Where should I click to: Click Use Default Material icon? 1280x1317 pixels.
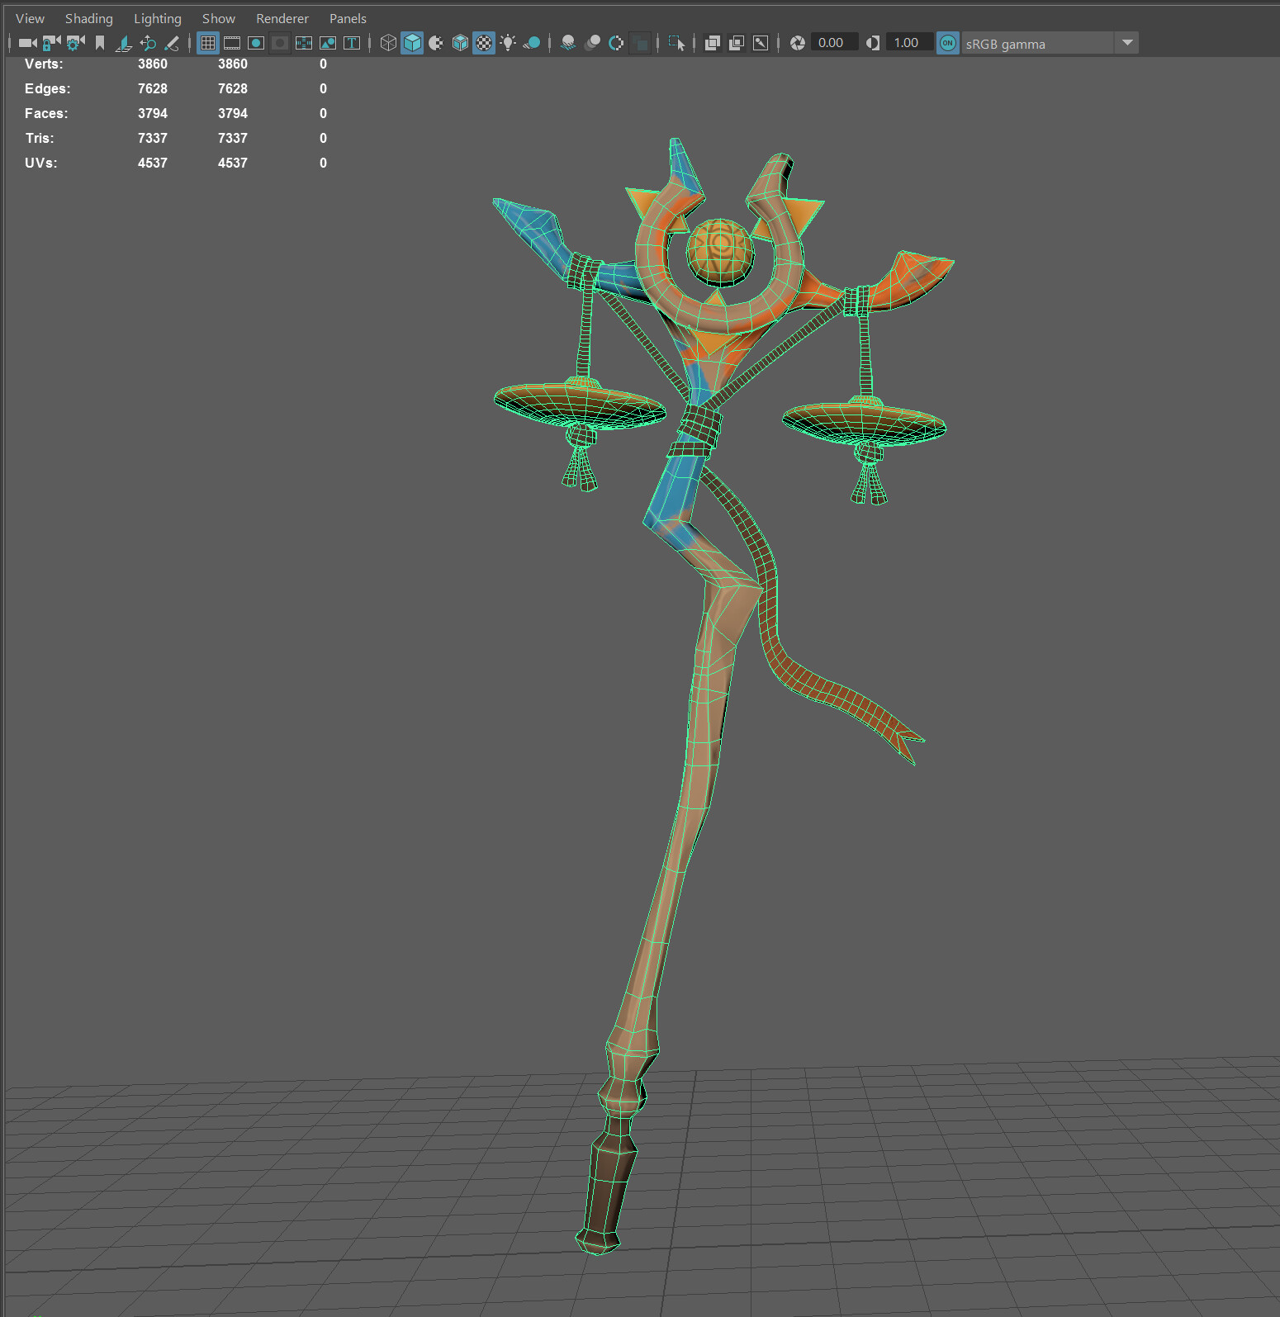coord(436,43)
